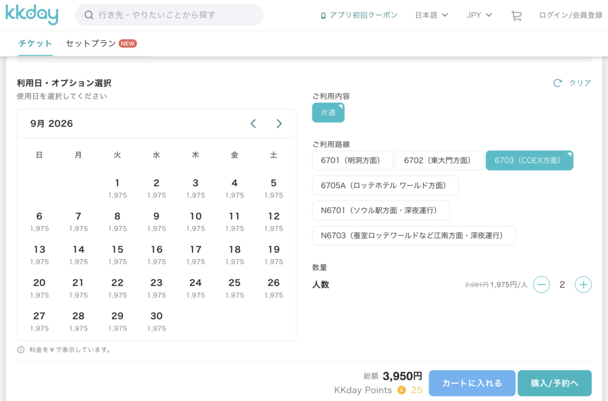Select September 4 on calendar
608x401 pixels.
point(235,188)
